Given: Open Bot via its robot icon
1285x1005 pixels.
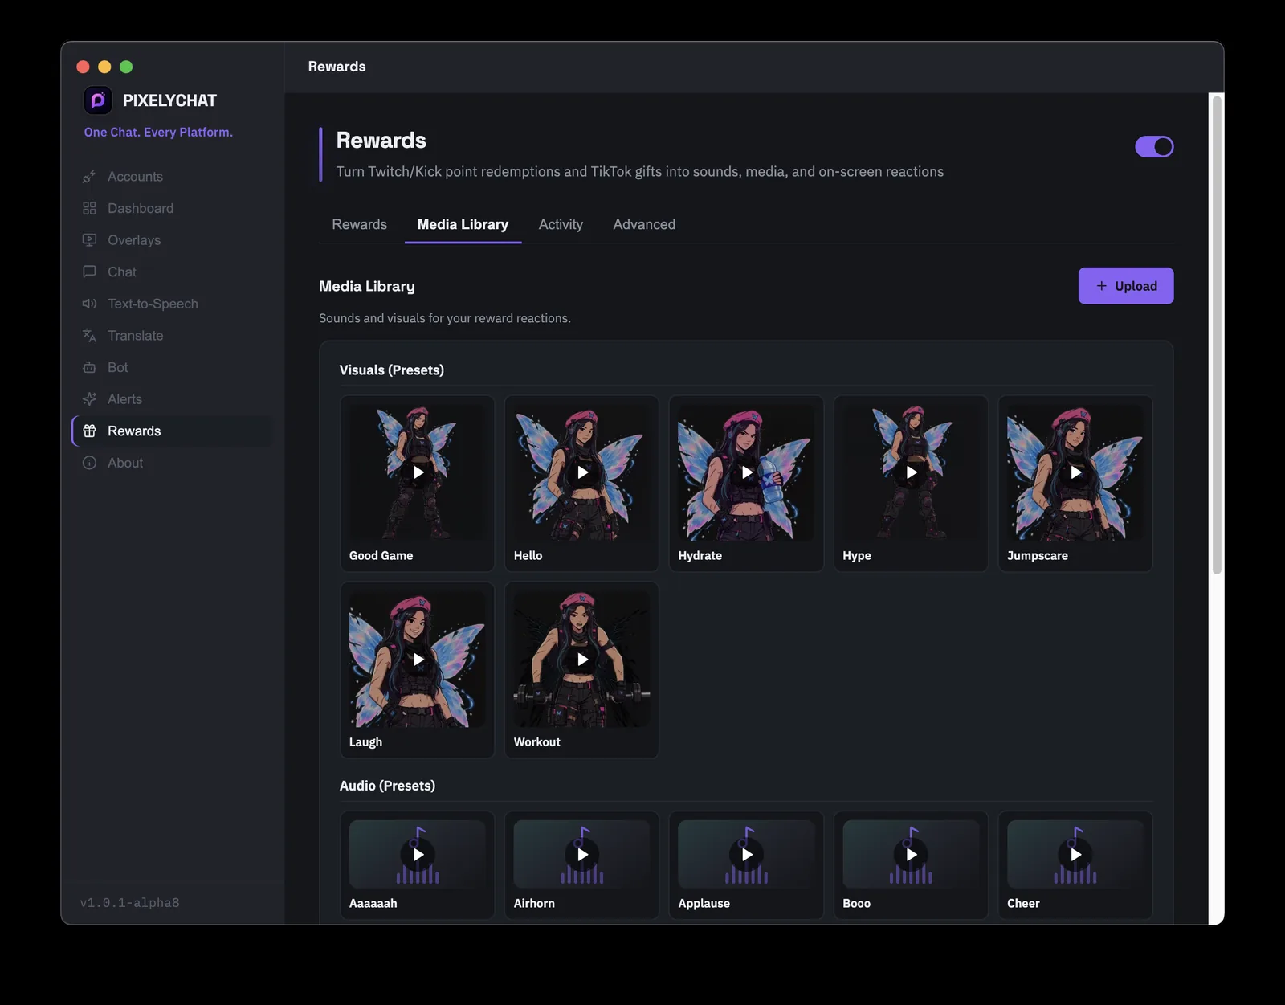Looking at the screenshot, I should [x=89, y=367].
